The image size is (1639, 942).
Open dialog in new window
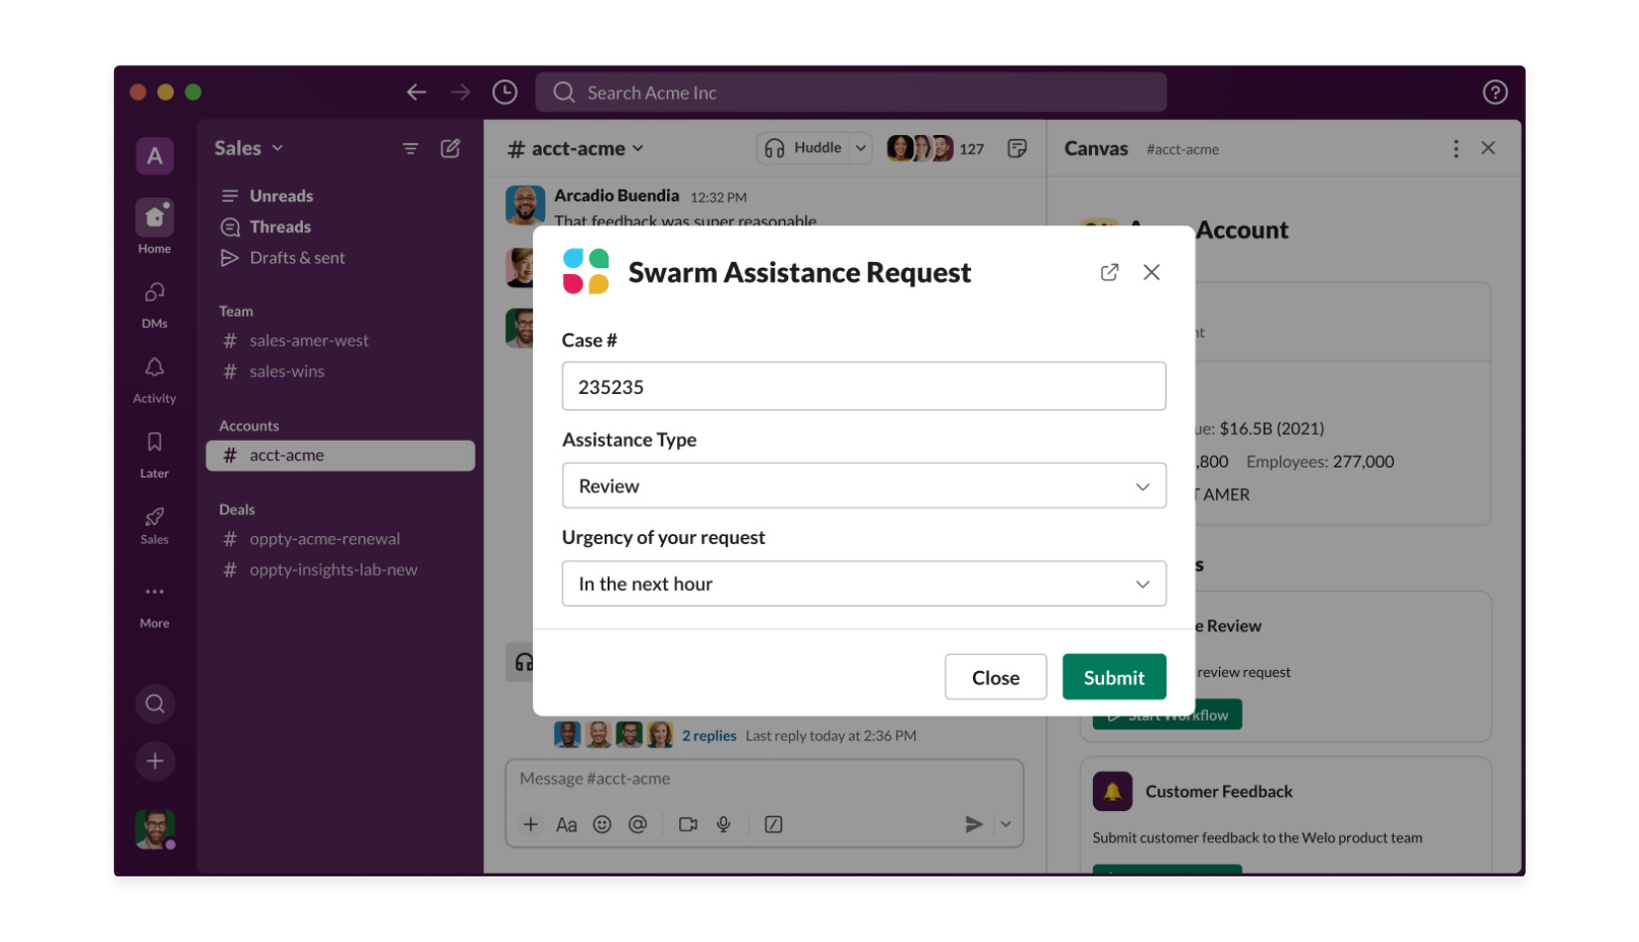tap(1110, 272)
